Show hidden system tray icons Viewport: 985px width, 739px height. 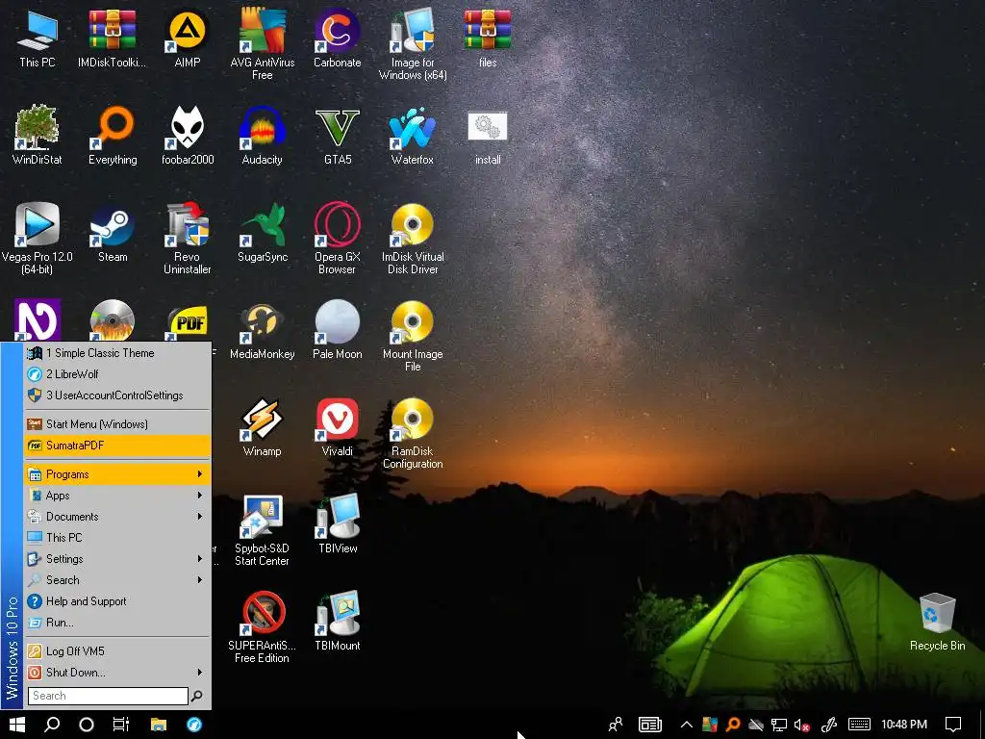coord(687,725)
